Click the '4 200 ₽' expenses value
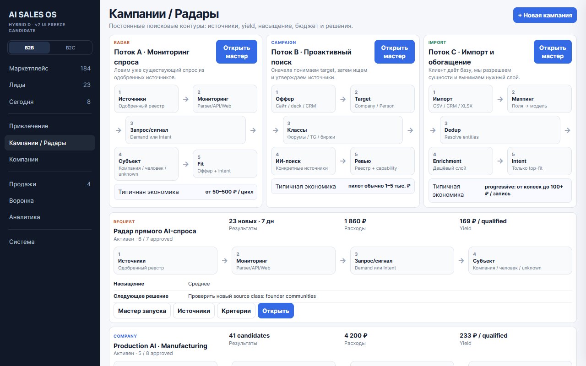Screen dimensions: 586x366 tap(356, 335)
